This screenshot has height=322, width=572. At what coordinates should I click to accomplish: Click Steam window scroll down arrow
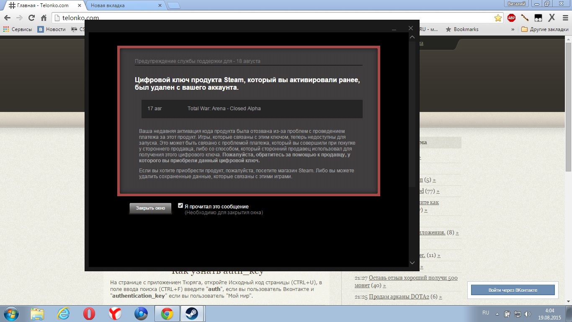coord(412,262)
